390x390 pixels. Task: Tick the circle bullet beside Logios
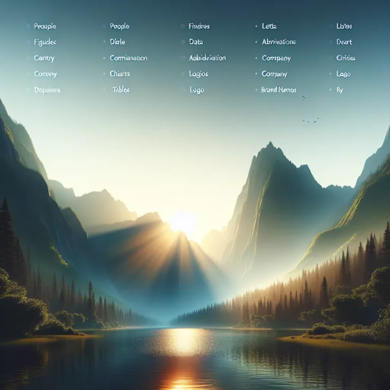tap(182, 74)
